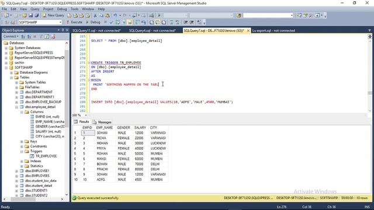Toggle Results to Grid
The width and height of the screenshot is (374, 210).
click(157, 22)
